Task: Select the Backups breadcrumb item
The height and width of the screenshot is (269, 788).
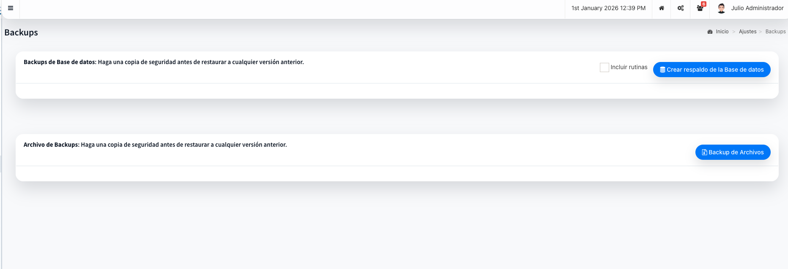Action: 775,32
